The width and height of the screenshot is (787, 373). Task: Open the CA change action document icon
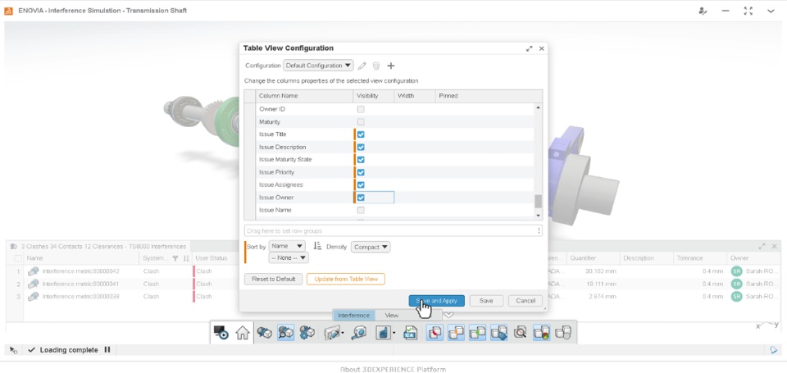[410, 332]
